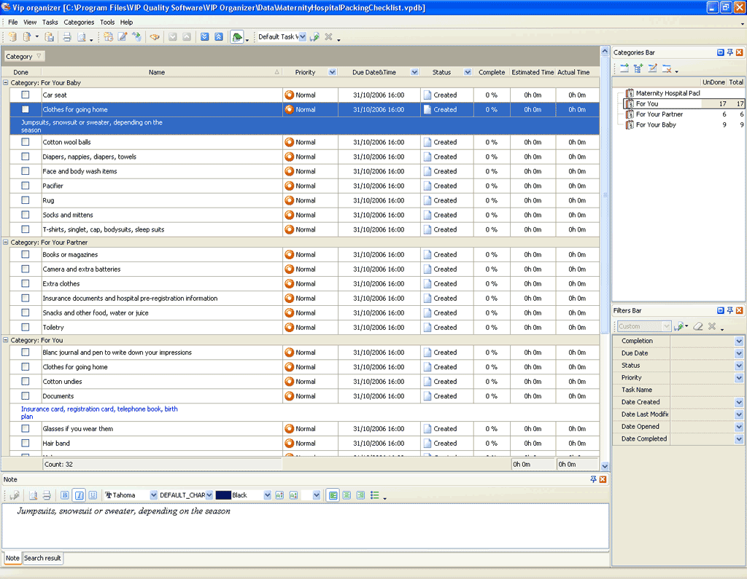The image size is (747, 579).
Task: Open the Categories menu
Action: pyautogui.click(x=79, y=23)
